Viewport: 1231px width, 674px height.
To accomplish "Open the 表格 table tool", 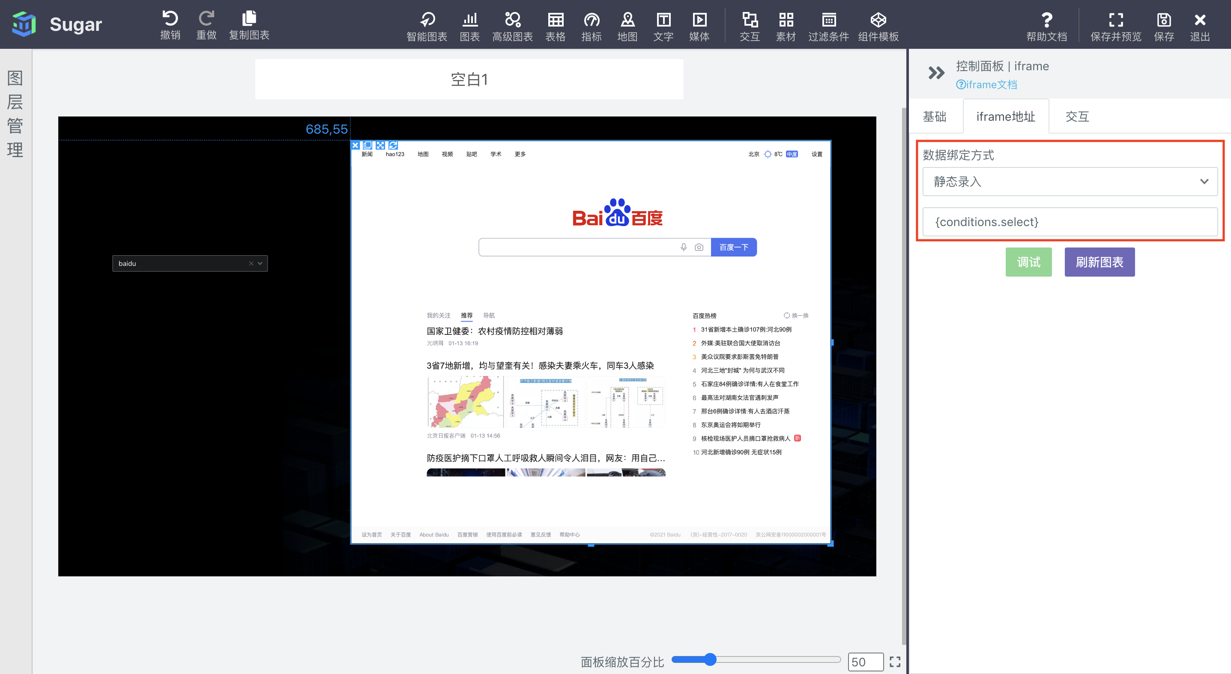I will 555,26.
